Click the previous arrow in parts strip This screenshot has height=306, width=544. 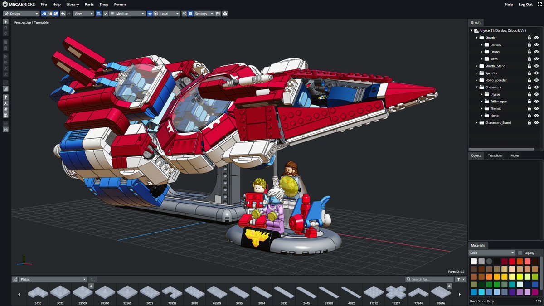[x=19, y=294]
